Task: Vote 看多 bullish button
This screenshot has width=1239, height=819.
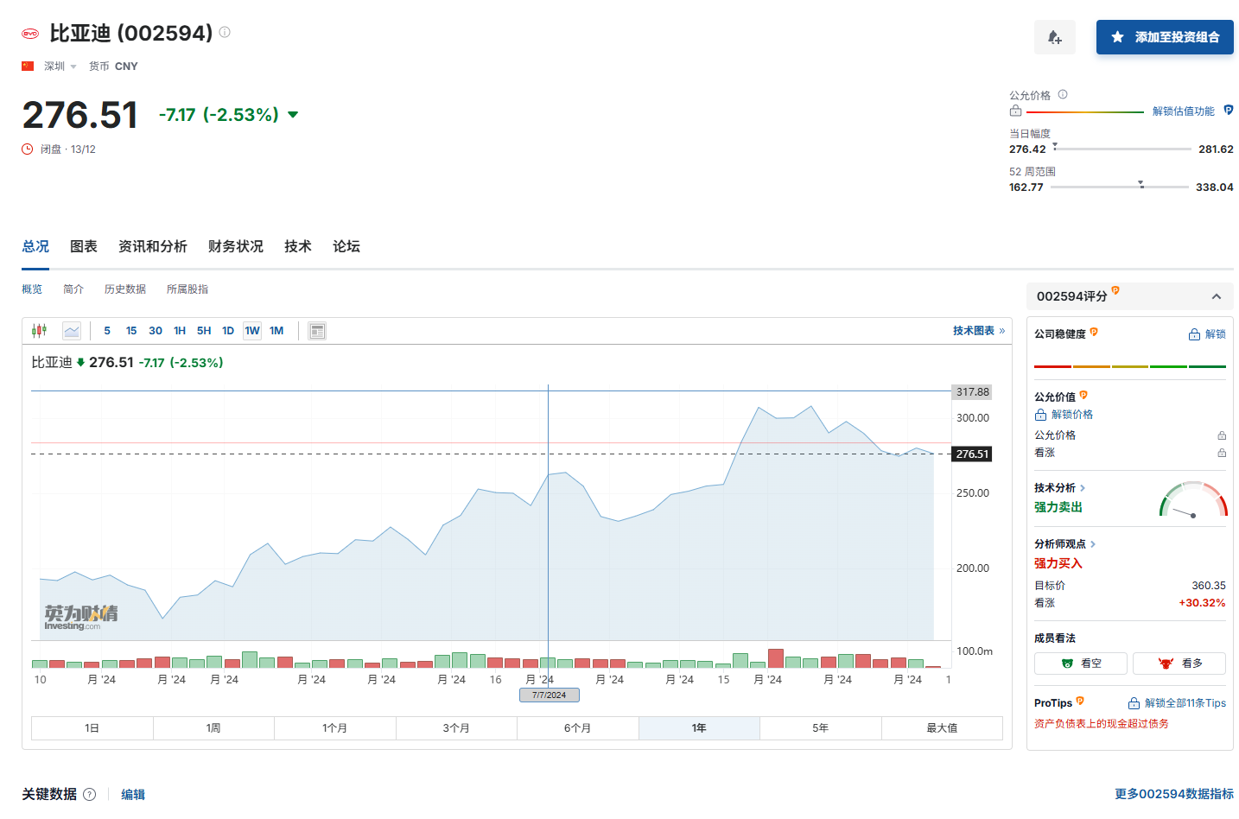Action: pos(1179,663)
